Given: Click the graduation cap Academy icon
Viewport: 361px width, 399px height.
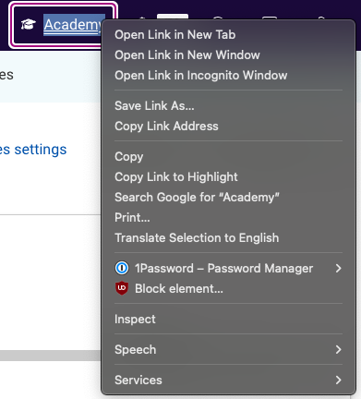Looking at the screenshot, I should [29, 25].
